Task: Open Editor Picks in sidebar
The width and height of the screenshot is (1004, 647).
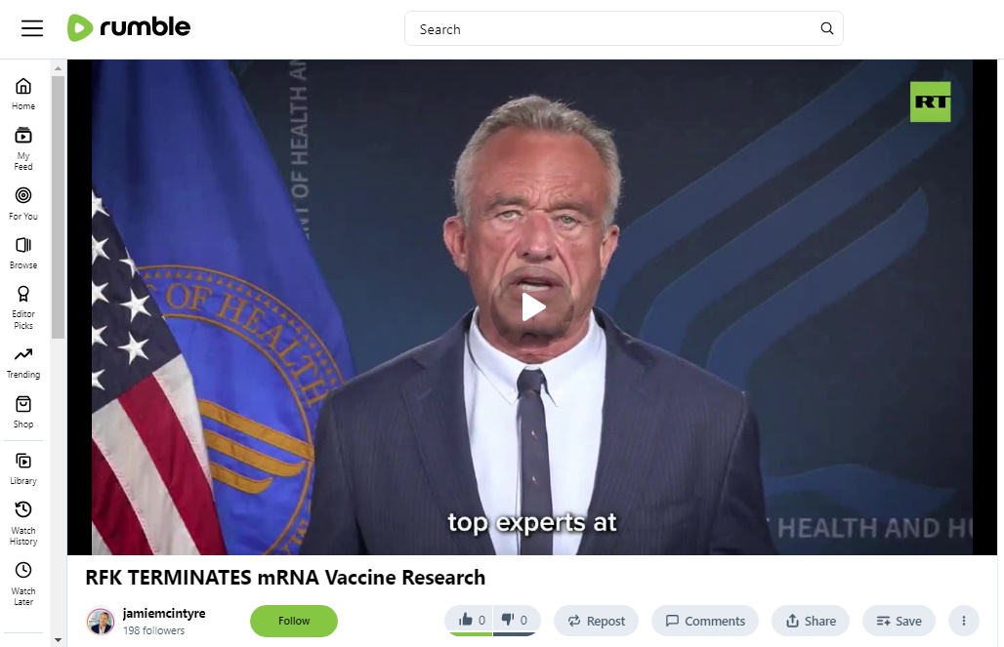Action: pyautogui.click(x=23, y=307)
